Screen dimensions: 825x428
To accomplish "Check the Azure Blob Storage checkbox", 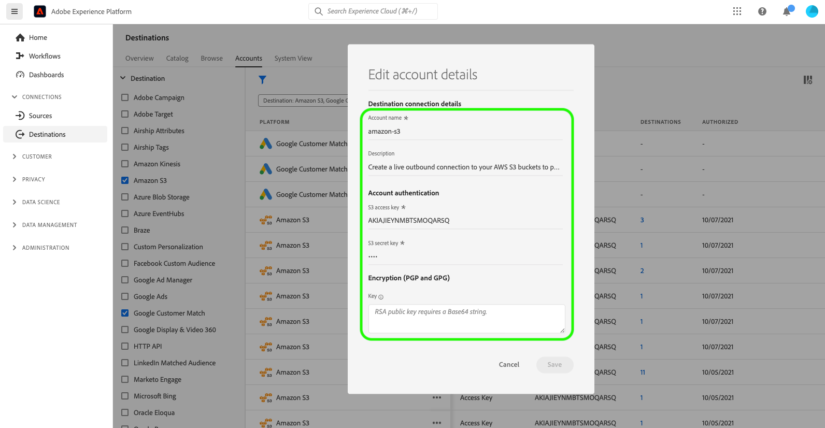I will point(125,197).
